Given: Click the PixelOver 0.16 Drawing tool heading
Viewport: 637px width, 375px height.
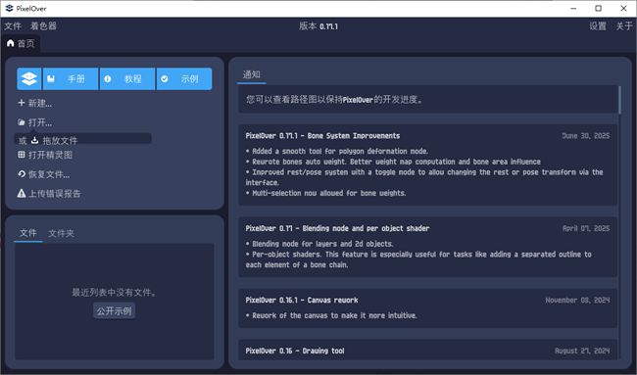Looking at the screenshot, I should (295, 352).
